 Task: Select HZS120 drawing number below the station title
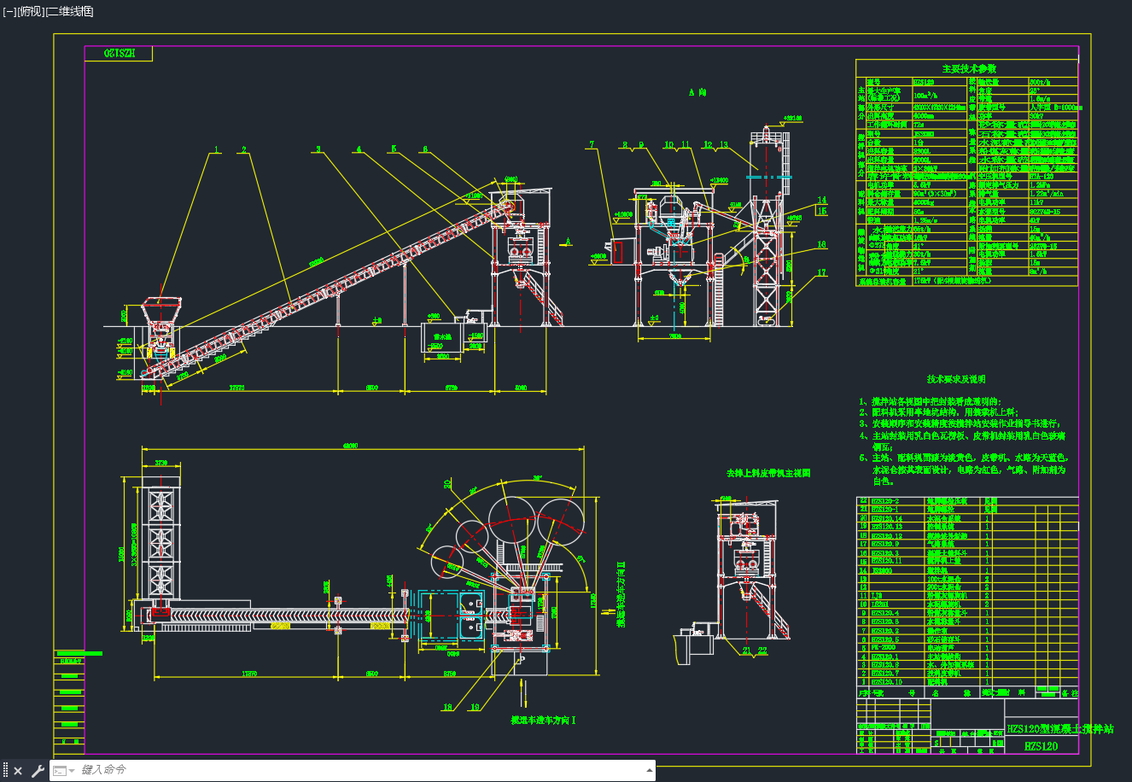tap(1041, 746)
